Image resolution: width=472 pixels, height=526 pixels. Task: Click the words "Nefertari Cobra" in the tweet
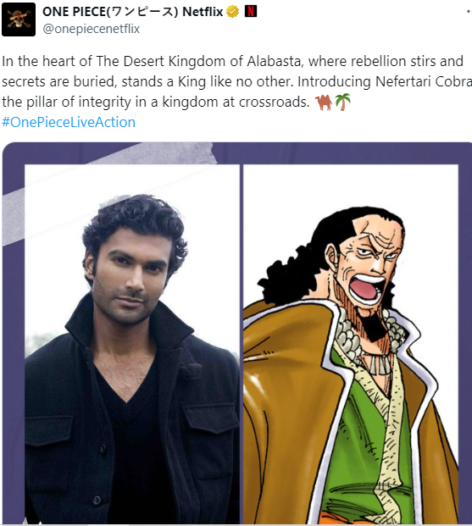[x=424, y=81]
